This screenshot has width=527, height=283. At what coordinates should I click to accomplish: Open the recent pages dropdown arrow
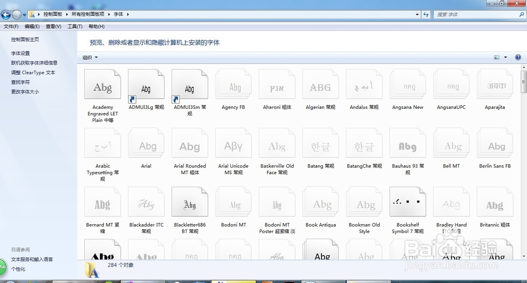click(24, 15)
